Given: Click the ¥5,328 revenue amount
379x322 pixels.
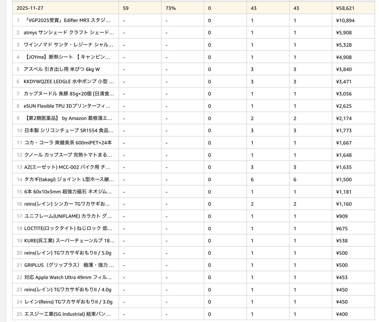Looking at the screenshot, I should click(x=344, y=45).
